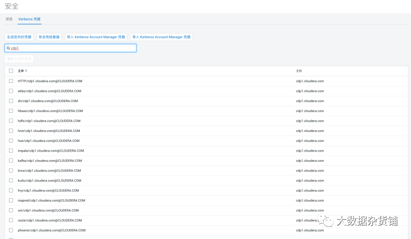Check the HTTP/cdp1.cloudera.com row checkbox
The width and height of the screenshot is (411, 239).
coord(11,81)
